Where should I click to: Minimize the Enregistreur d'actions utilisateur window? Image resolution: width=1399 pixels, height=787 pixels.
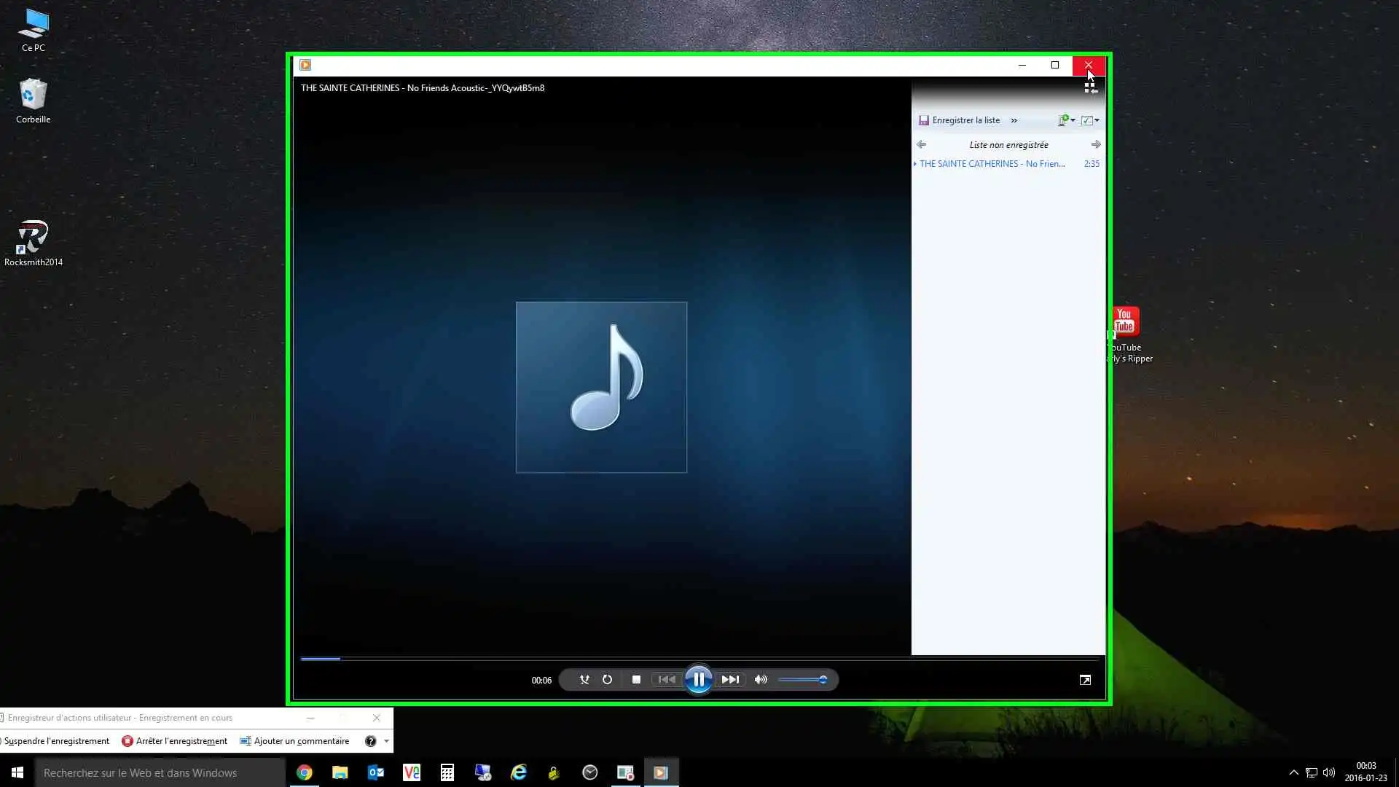310,718
